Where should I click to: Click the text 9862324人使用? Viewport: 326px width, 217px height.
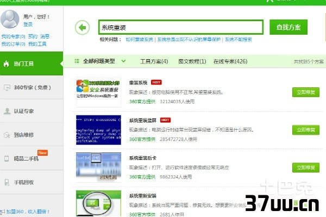tap(176, 177)
